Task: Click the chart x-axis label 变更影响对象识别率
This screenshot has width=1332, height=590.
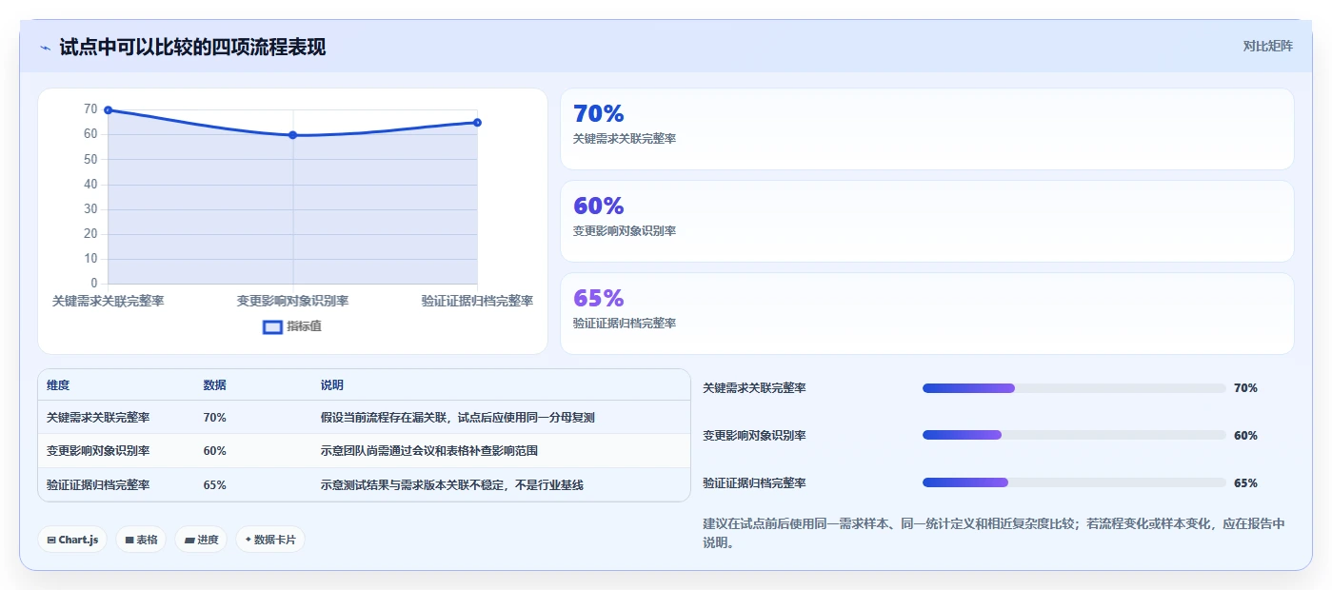Action: (292, 301)
